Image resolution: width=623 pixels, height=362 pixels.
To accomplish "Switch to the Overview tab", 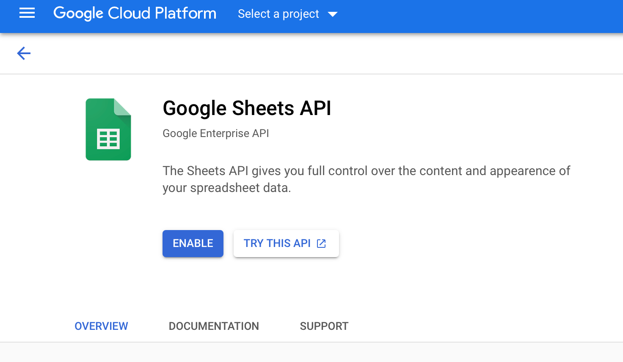I will pyautogui.click(x=101, y=326).
